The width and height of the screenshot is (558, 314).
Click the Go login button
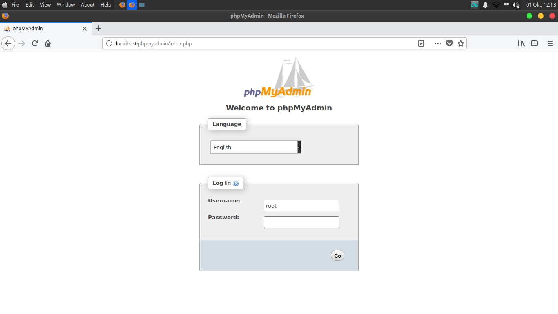click(x=337, y=256)
